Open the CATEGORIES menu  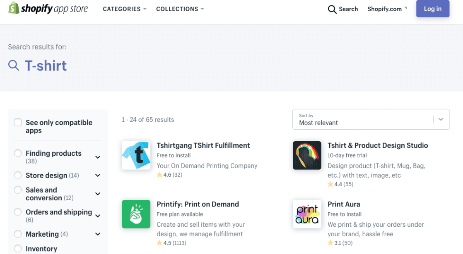pos(125,9)
